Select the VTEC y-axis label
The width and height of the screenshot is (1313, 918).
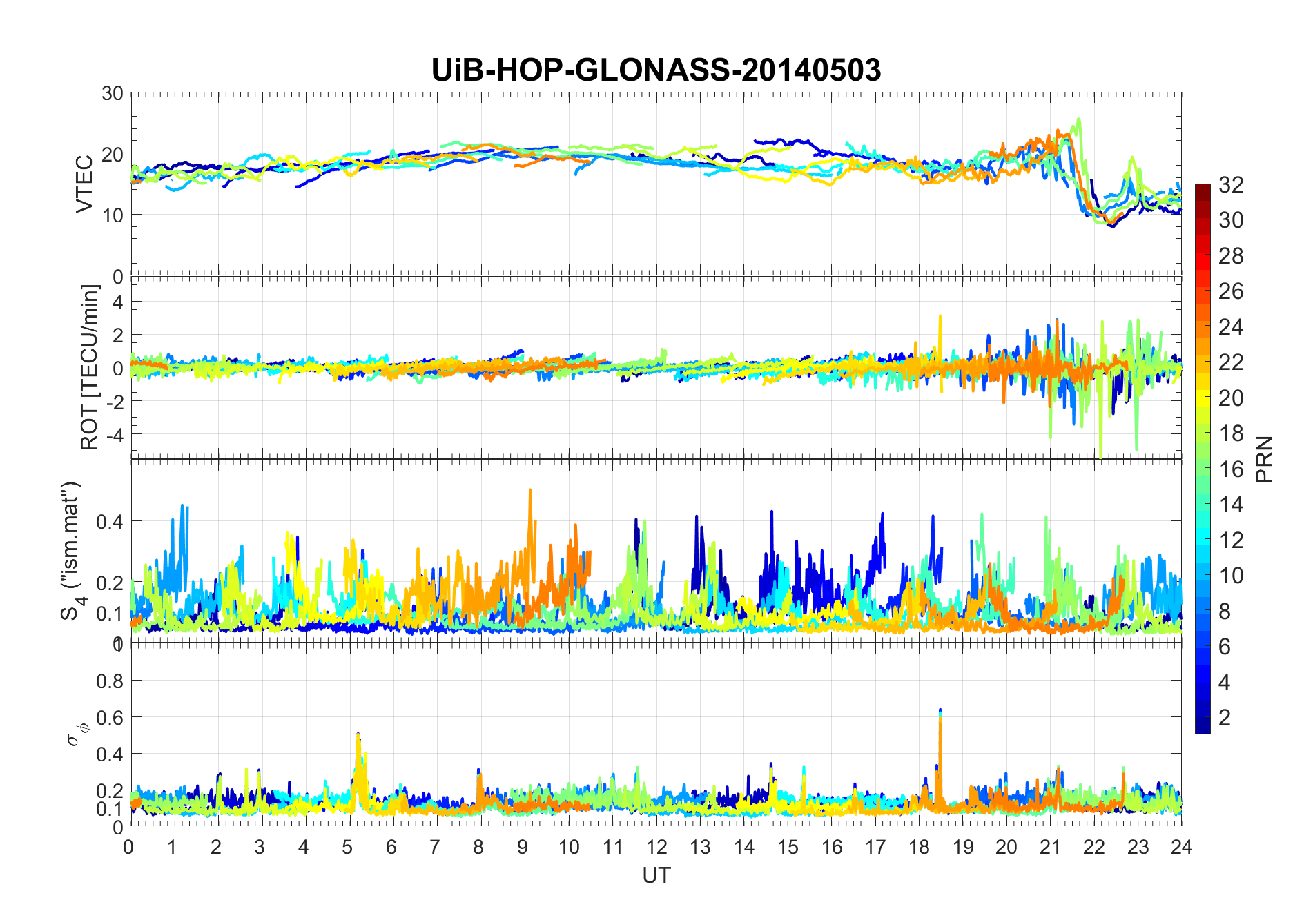(x=84, y=184)
